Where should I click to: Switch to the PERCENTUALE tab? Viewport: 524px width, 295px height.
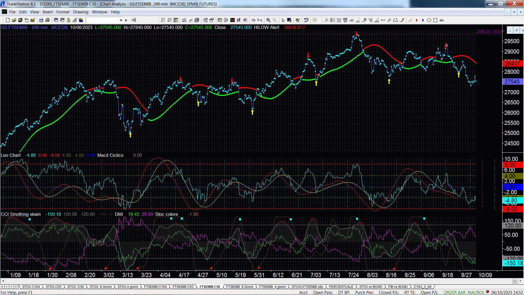click(341, 287)
